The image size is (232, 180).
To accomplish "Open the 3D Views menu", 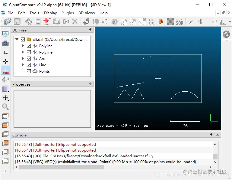I will pyautogui.click(x=87, y=13).
